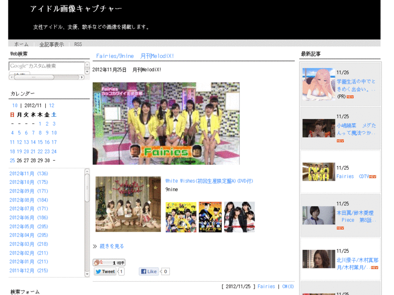394x295 pixels.
Task: Select calendar day 9
Action: tap(47, 133)
